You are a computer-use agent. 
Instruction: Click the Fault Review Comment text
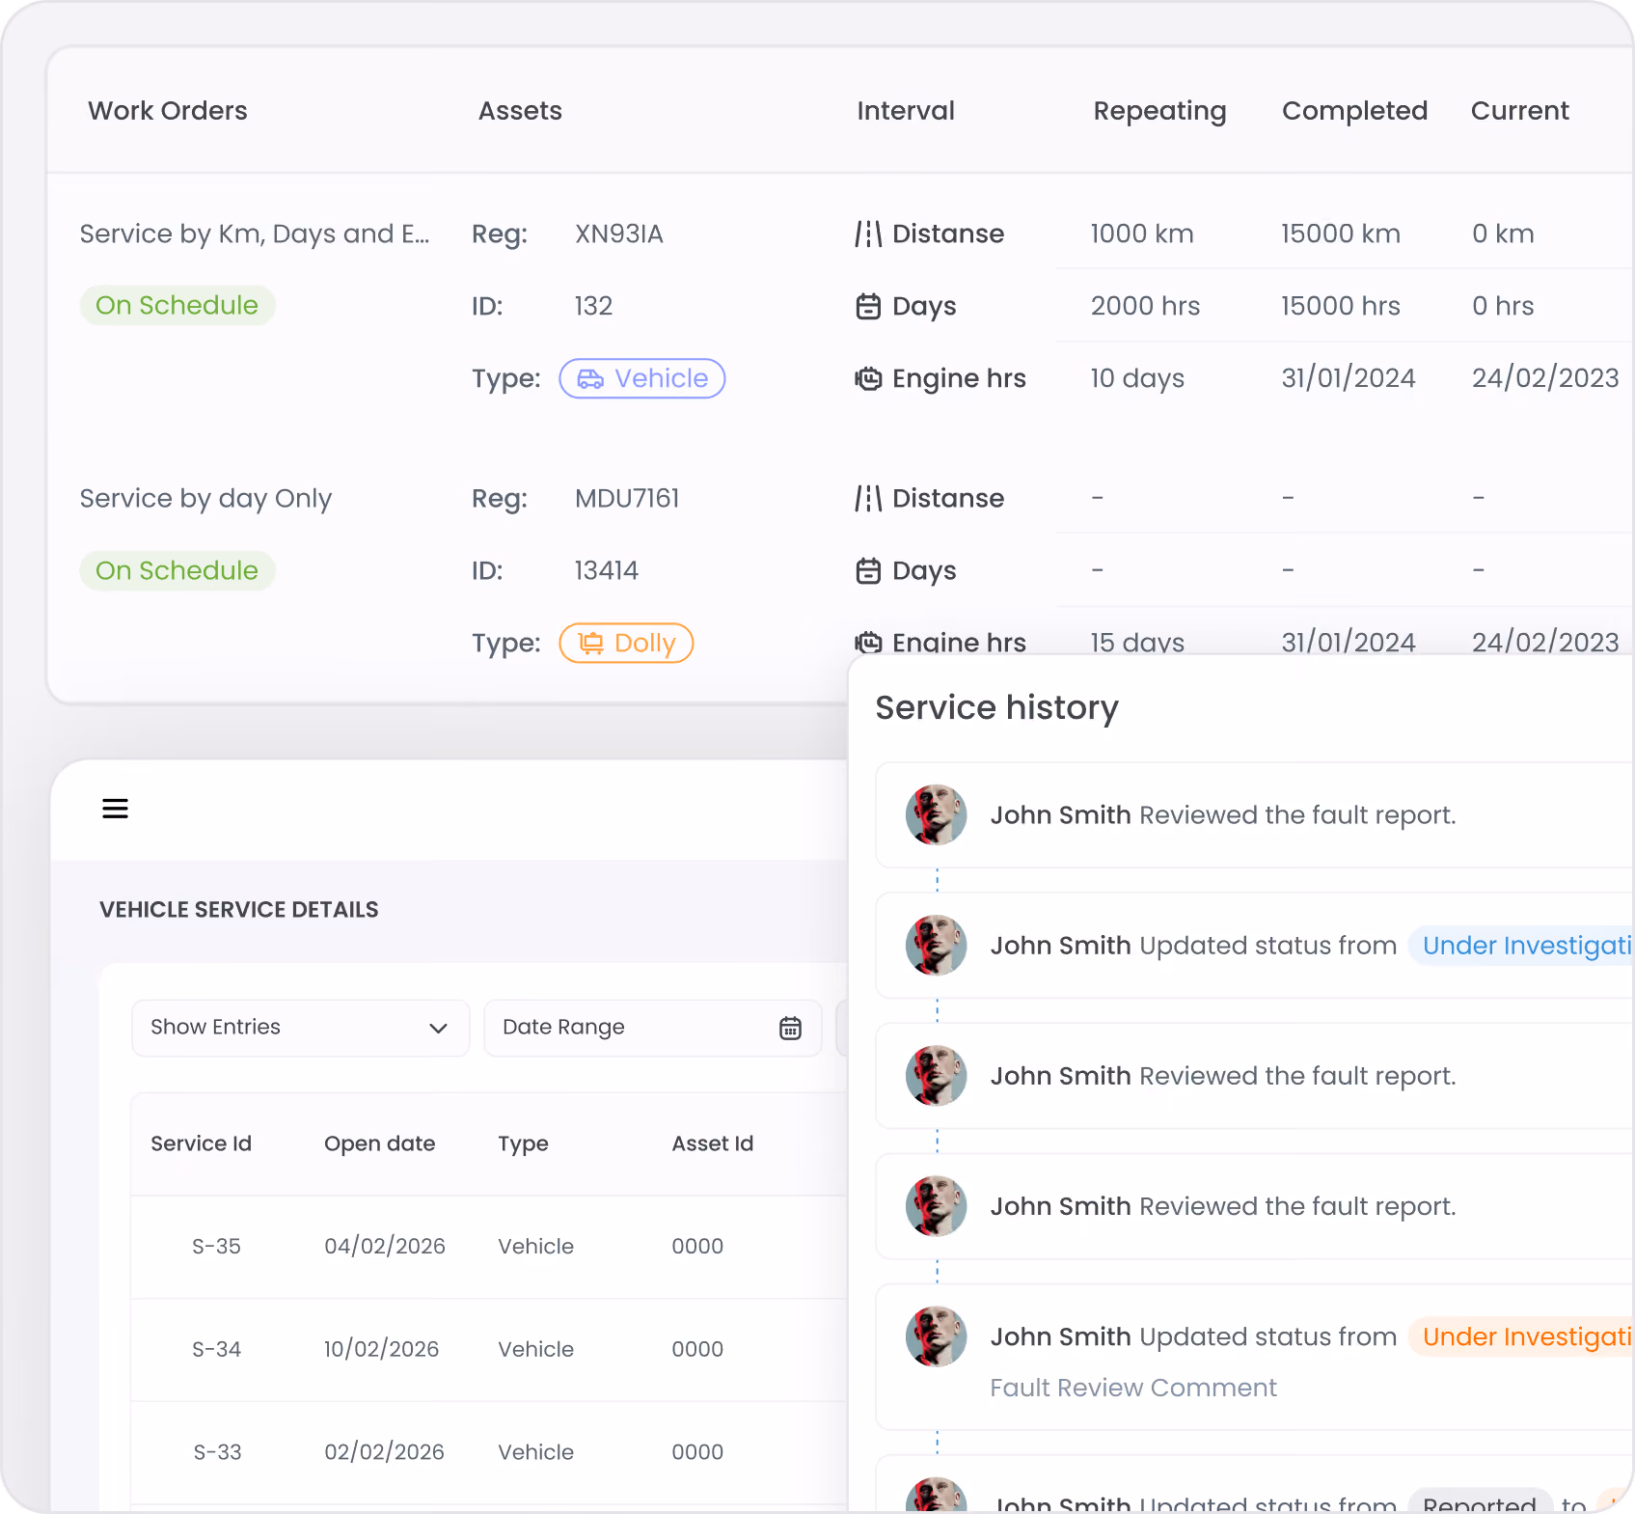click(1133, 1388)
